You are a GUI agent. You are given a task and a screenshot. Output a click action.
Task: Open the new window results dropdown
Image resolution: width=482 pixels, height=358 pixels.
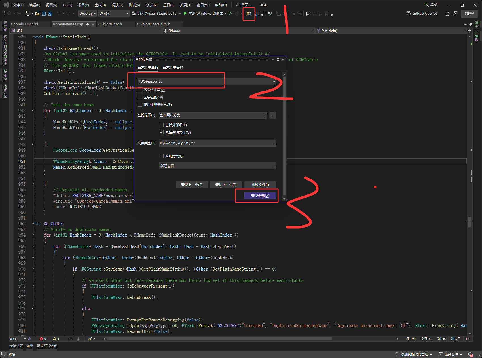pos(217,166)
